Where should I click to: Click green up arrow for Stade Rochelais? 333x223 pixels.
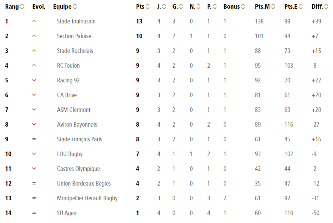point(34,51)
